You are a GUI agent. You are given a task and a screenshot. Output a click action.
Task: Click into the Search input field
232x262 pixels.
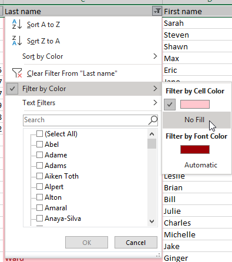tap(86, 120)
